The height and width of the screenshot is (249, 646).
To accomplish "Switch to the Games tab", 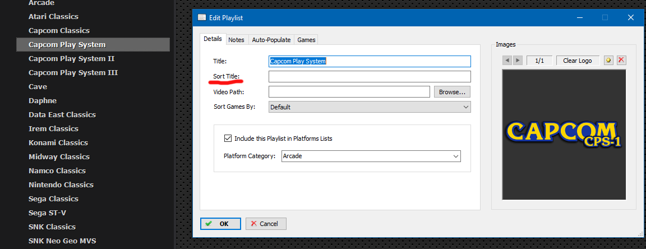I will 307,40.
